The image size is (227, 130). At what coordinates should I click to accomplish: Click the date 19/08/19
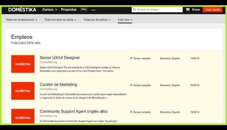click(195, 112)
